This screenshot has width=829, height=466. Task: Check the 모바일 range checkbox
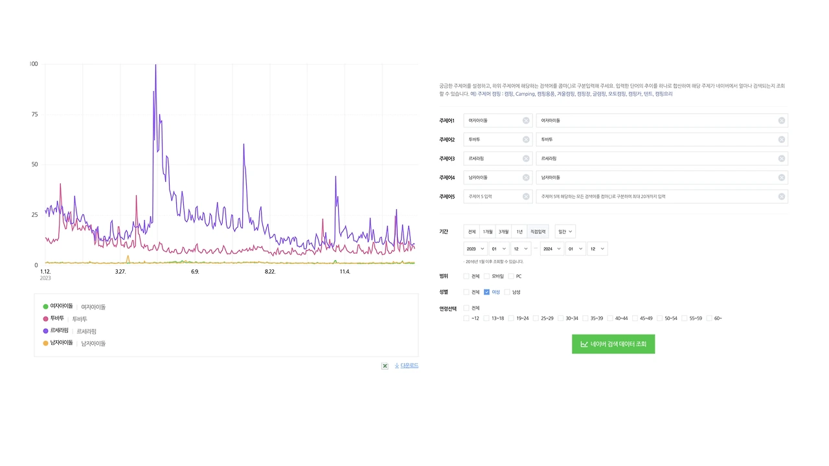[x=486, y=276]
